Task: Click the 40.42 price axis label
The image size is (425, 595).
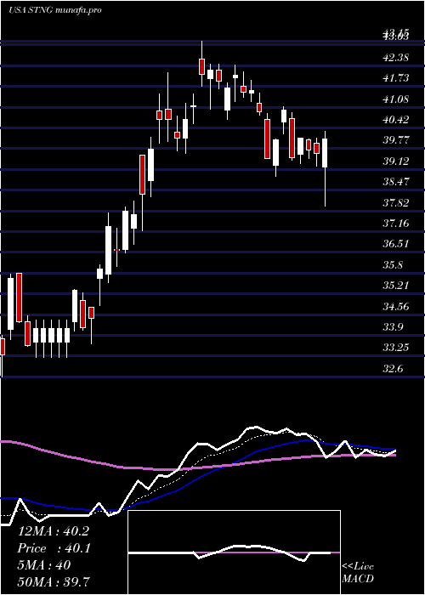Action: [x=396, y=120]
